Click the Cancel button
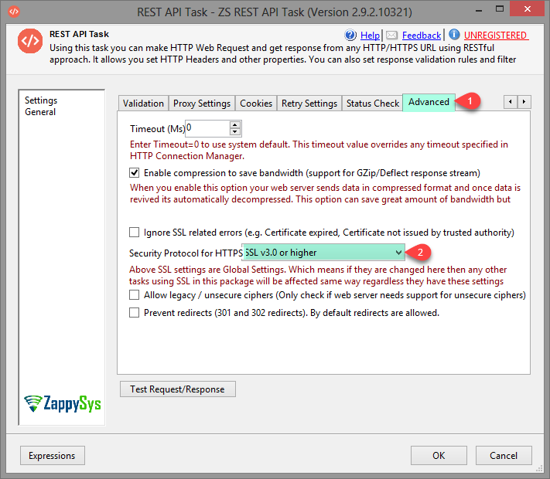550x479 pixels. [504, 456]
